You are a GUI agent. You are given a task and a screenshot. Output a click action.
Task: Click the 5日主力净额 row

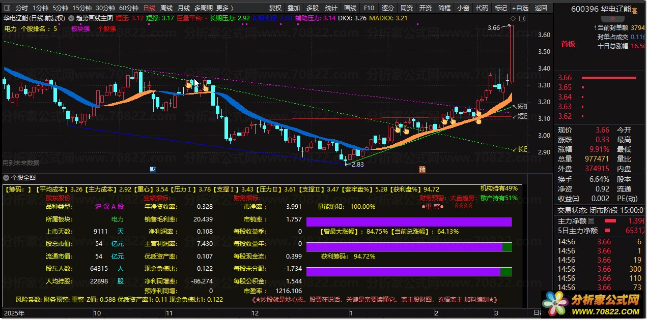601,231
